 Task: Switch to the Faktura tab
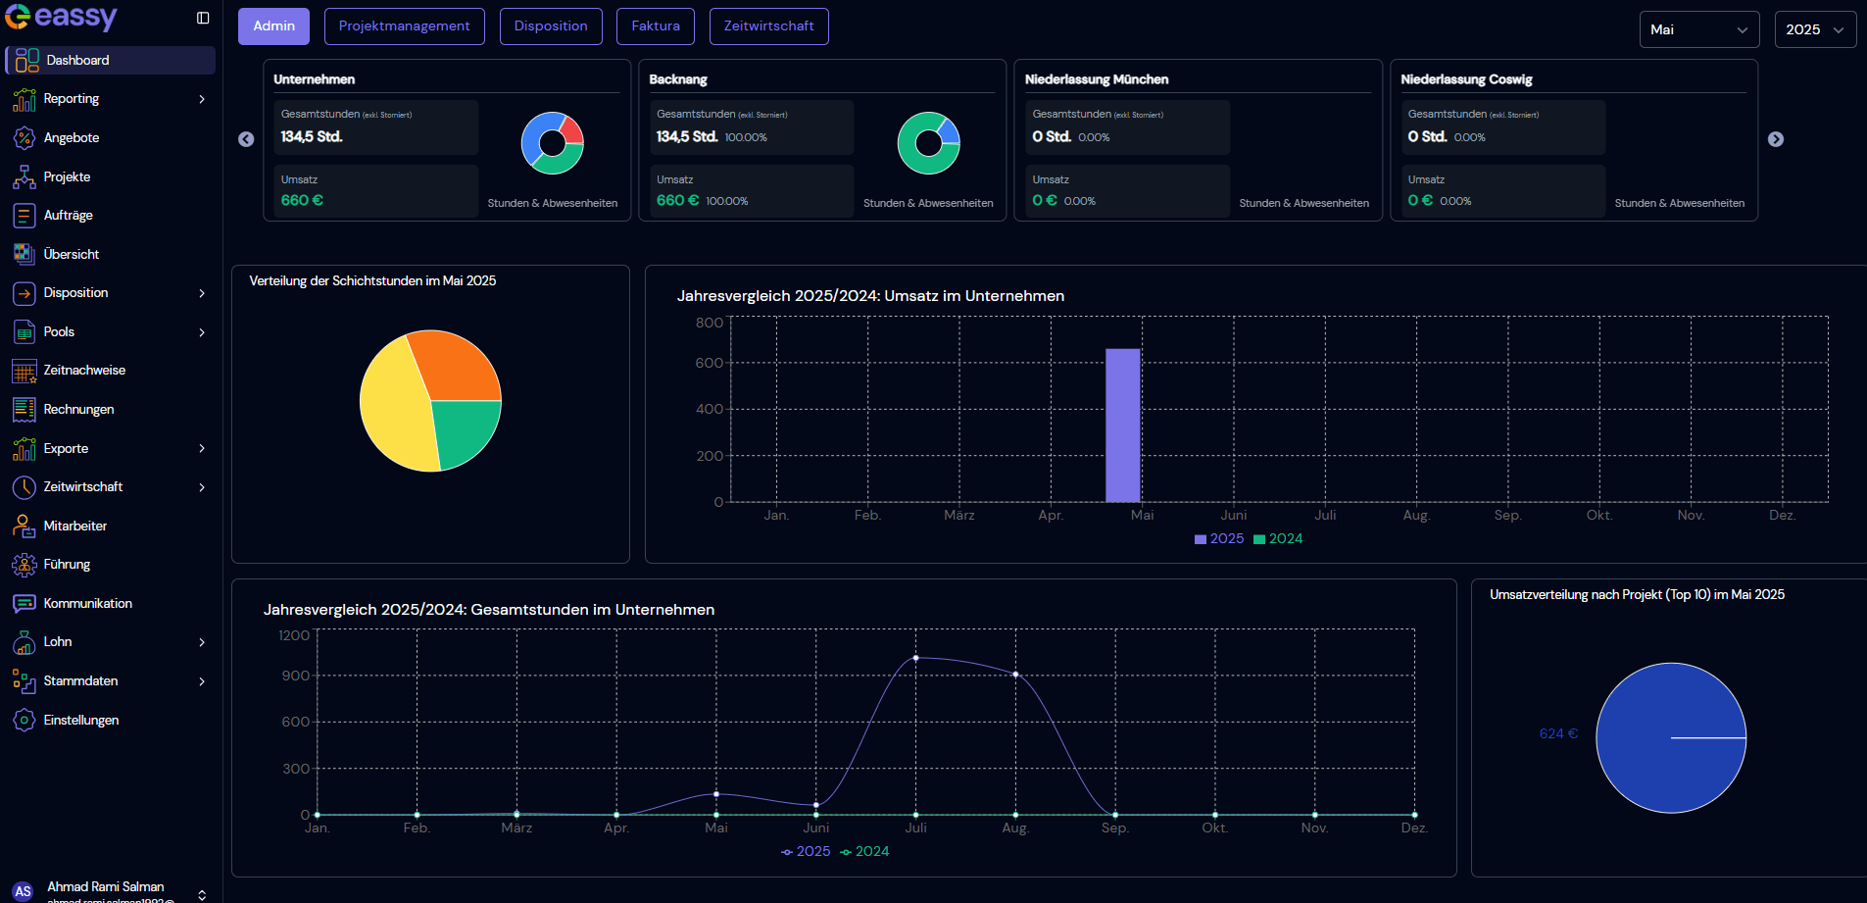coord(655,26)
